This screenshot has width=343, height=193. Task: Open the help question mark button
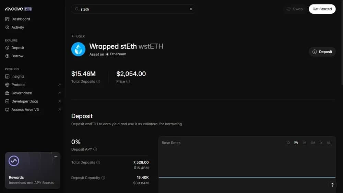(332, 185)
